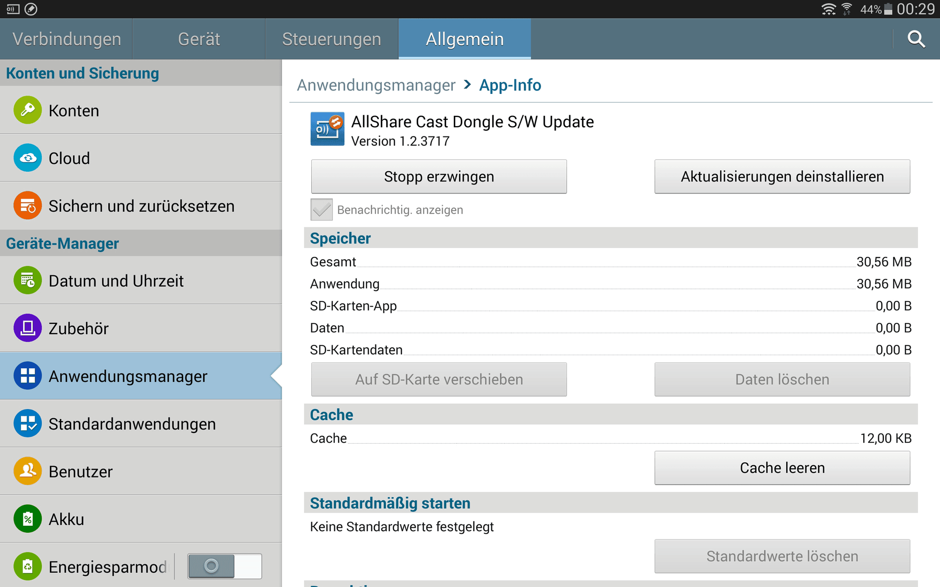
Task: Toggle the Energiesparmodus switch
Action: (x=225, y=566)
